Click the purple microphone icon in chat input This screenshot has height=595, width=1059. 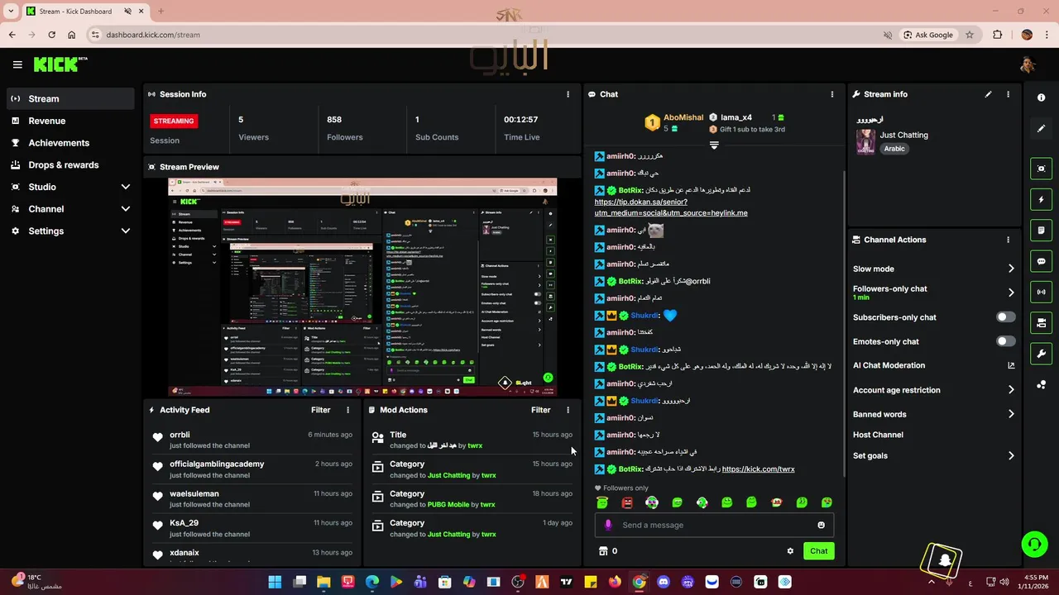[608, 525]
